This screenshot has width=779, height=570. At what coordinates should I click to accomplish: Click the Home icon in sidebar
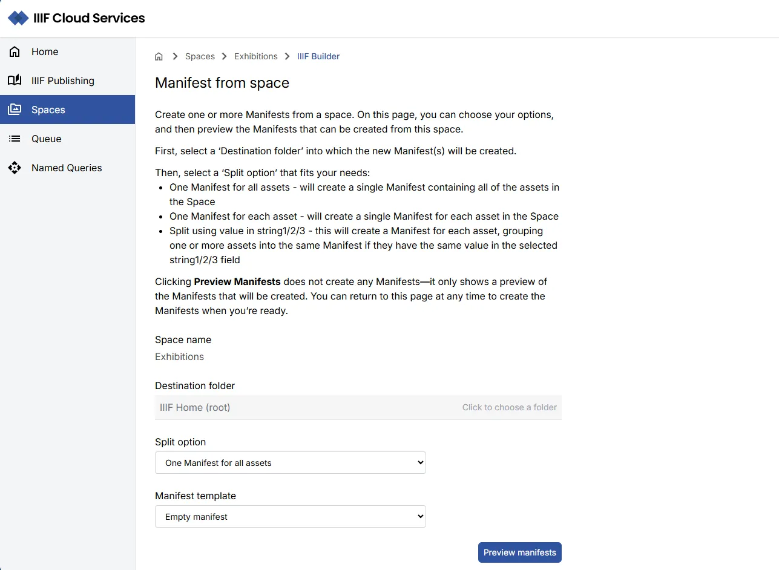tap(15, 51)
